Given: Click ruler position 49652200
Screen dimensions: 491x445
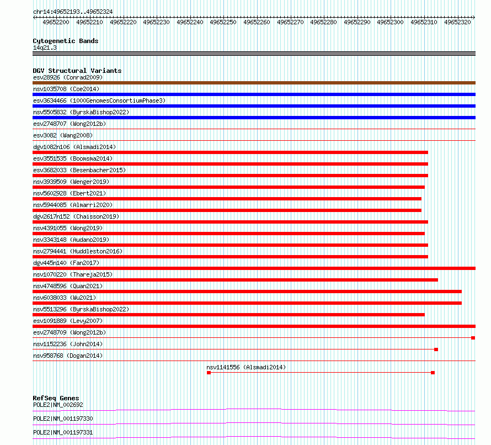Looking at the screenshot, I should 56,22.
